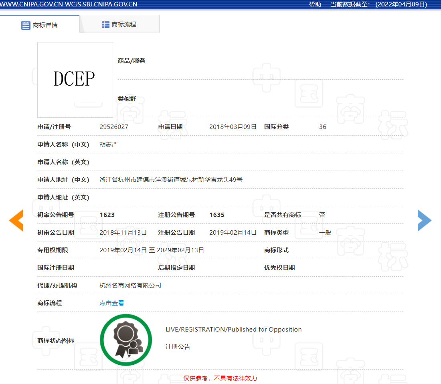The image size is (441, 384).
Task: Click WWW.CNIPA.GOV.CN header link text
Action: point(31,4)
